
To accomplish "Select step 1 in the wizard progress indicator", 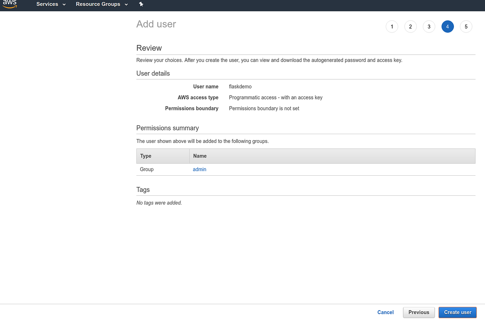I will tap(392, 26).
